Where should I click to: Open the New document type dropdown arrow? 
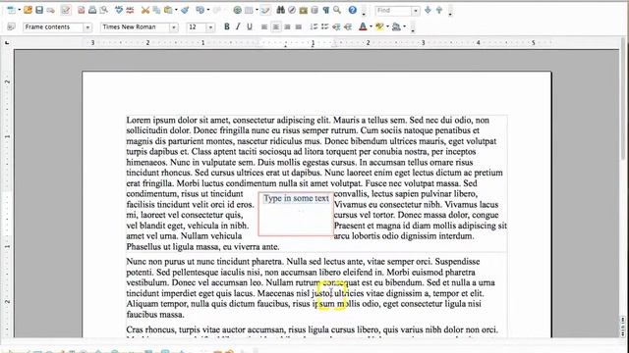tap(19, 10)
